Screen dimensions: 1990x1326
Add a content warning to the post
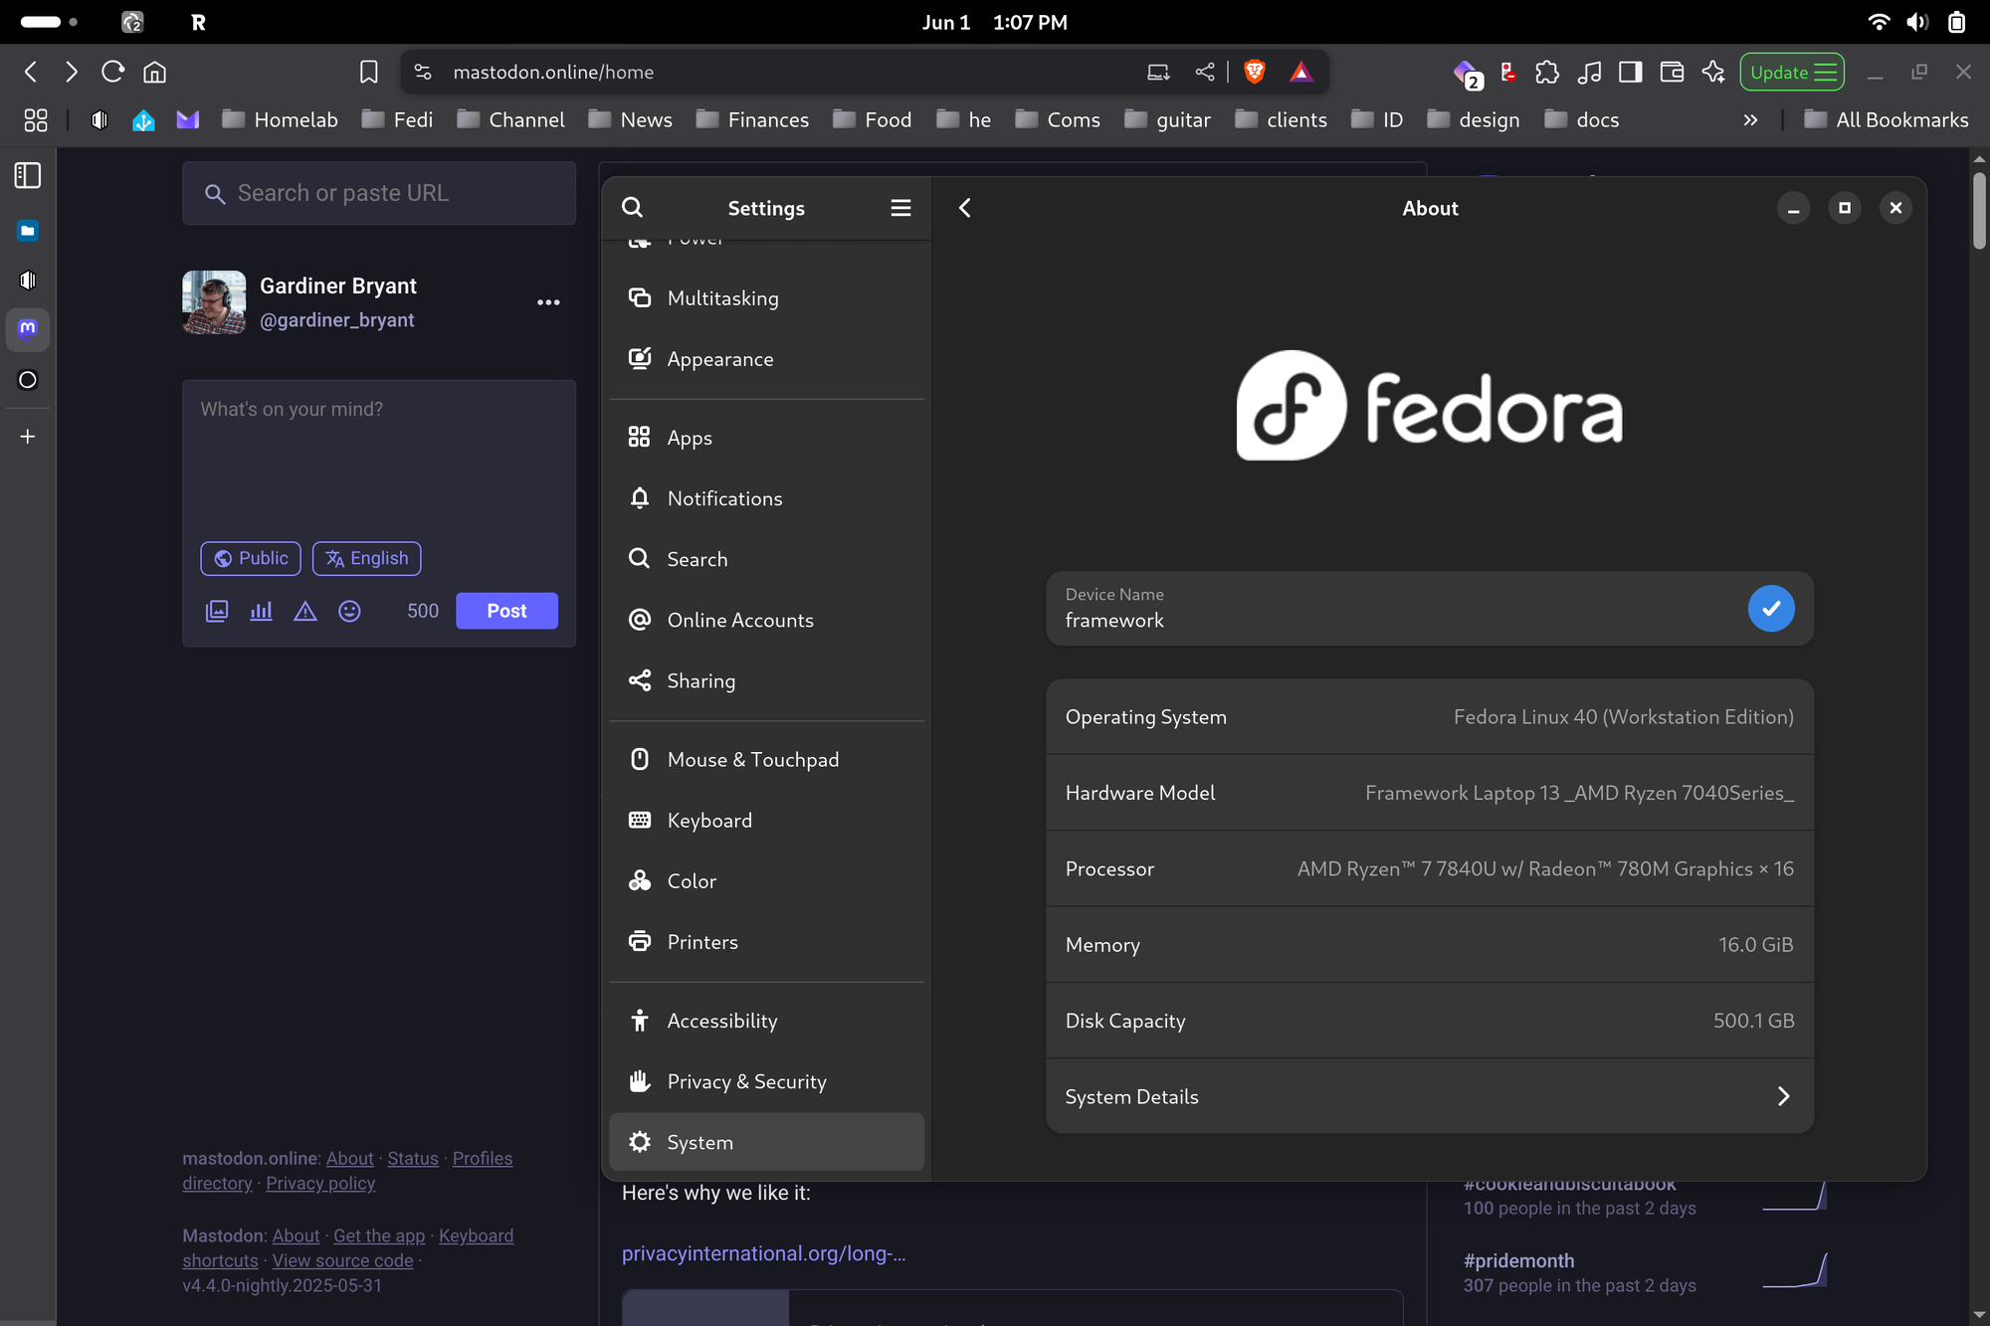pos(305,611)
